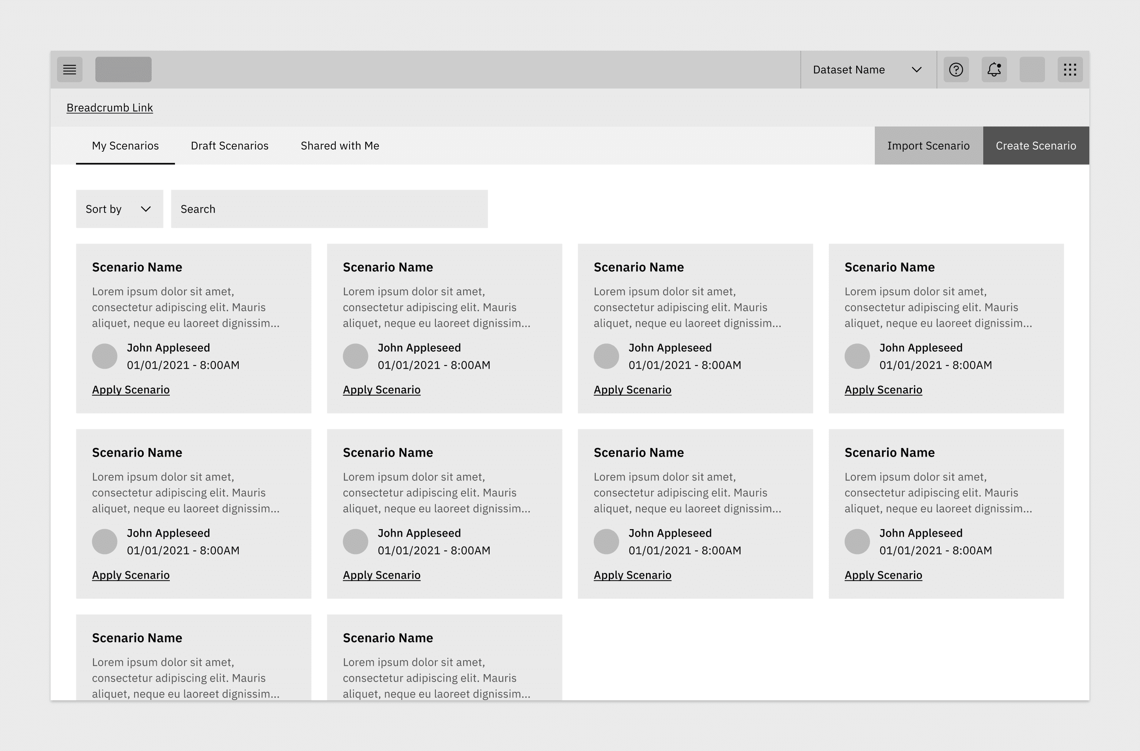The width and height of the screenshot is (1140, 751).
Task: Switch to the Draft Scenarios tab
Action: (230, 146)
